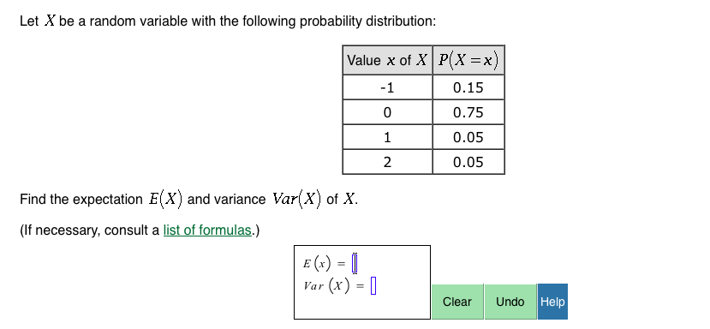Select the value 1 cell in the first column

387,137
